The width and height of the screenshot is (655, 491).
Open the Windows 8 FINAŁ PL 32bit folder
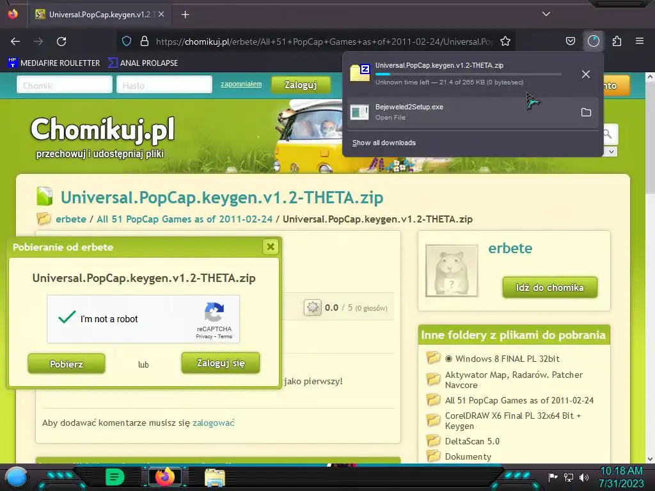[507, 359]
